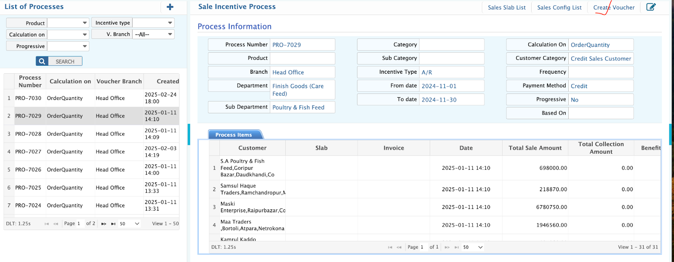Click the Progressive value No

point(575,100)
